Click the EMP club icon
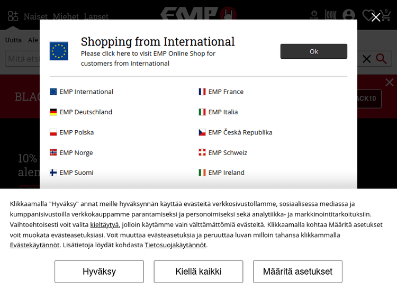 [314, 15]
